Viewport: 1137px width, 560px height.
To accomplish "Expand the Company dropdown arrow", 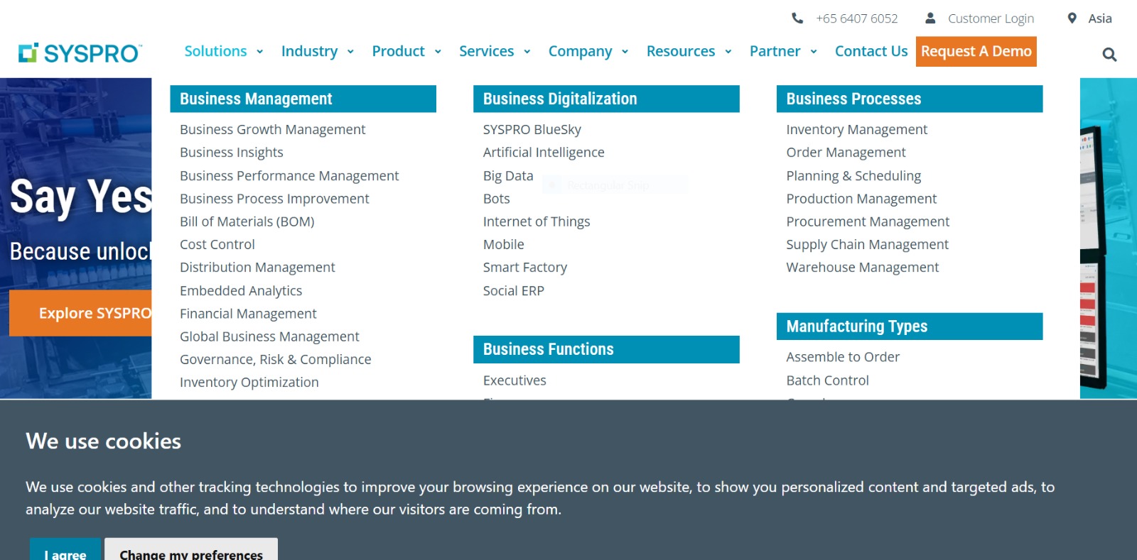I will click(625, 52).
